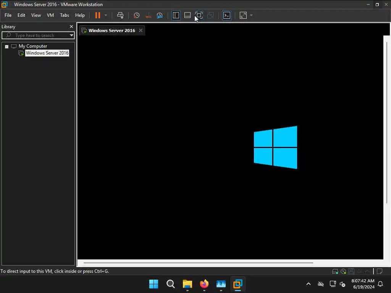Select Windows Server 2016 in library tree
Image resolution: width=391 pixels, height=293 pixels.
47,53
